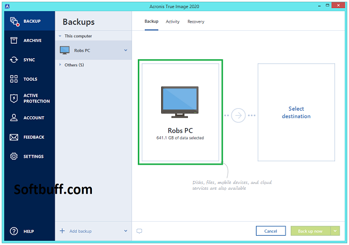Click the 641.1 GB of data selected text
The width and height of the screenshot is (349, 245).
point(180,138)
